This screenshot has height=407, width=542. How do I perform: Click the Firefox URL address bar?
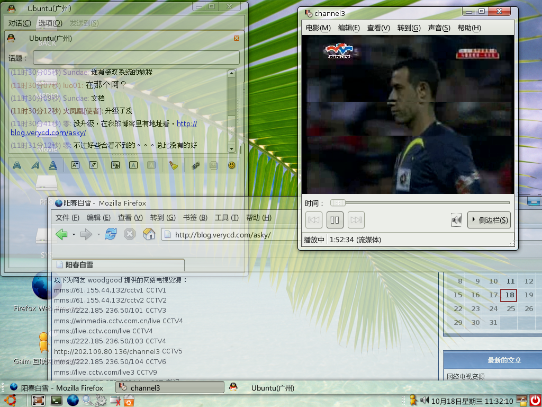click(x=230, y=235)
